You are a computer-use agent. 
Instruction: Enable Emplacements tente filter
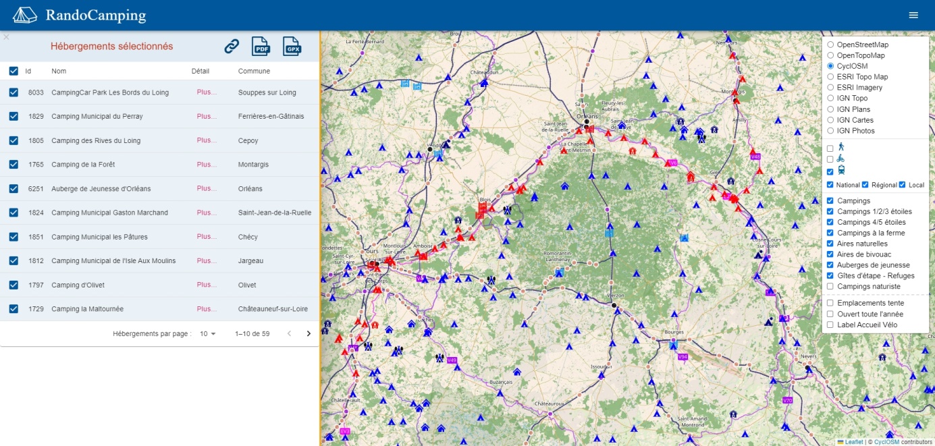pyautogui.click(x=830, y=303)
